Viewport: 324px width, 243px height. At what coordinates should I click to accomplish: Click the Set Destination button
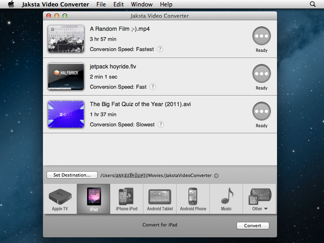72,175
